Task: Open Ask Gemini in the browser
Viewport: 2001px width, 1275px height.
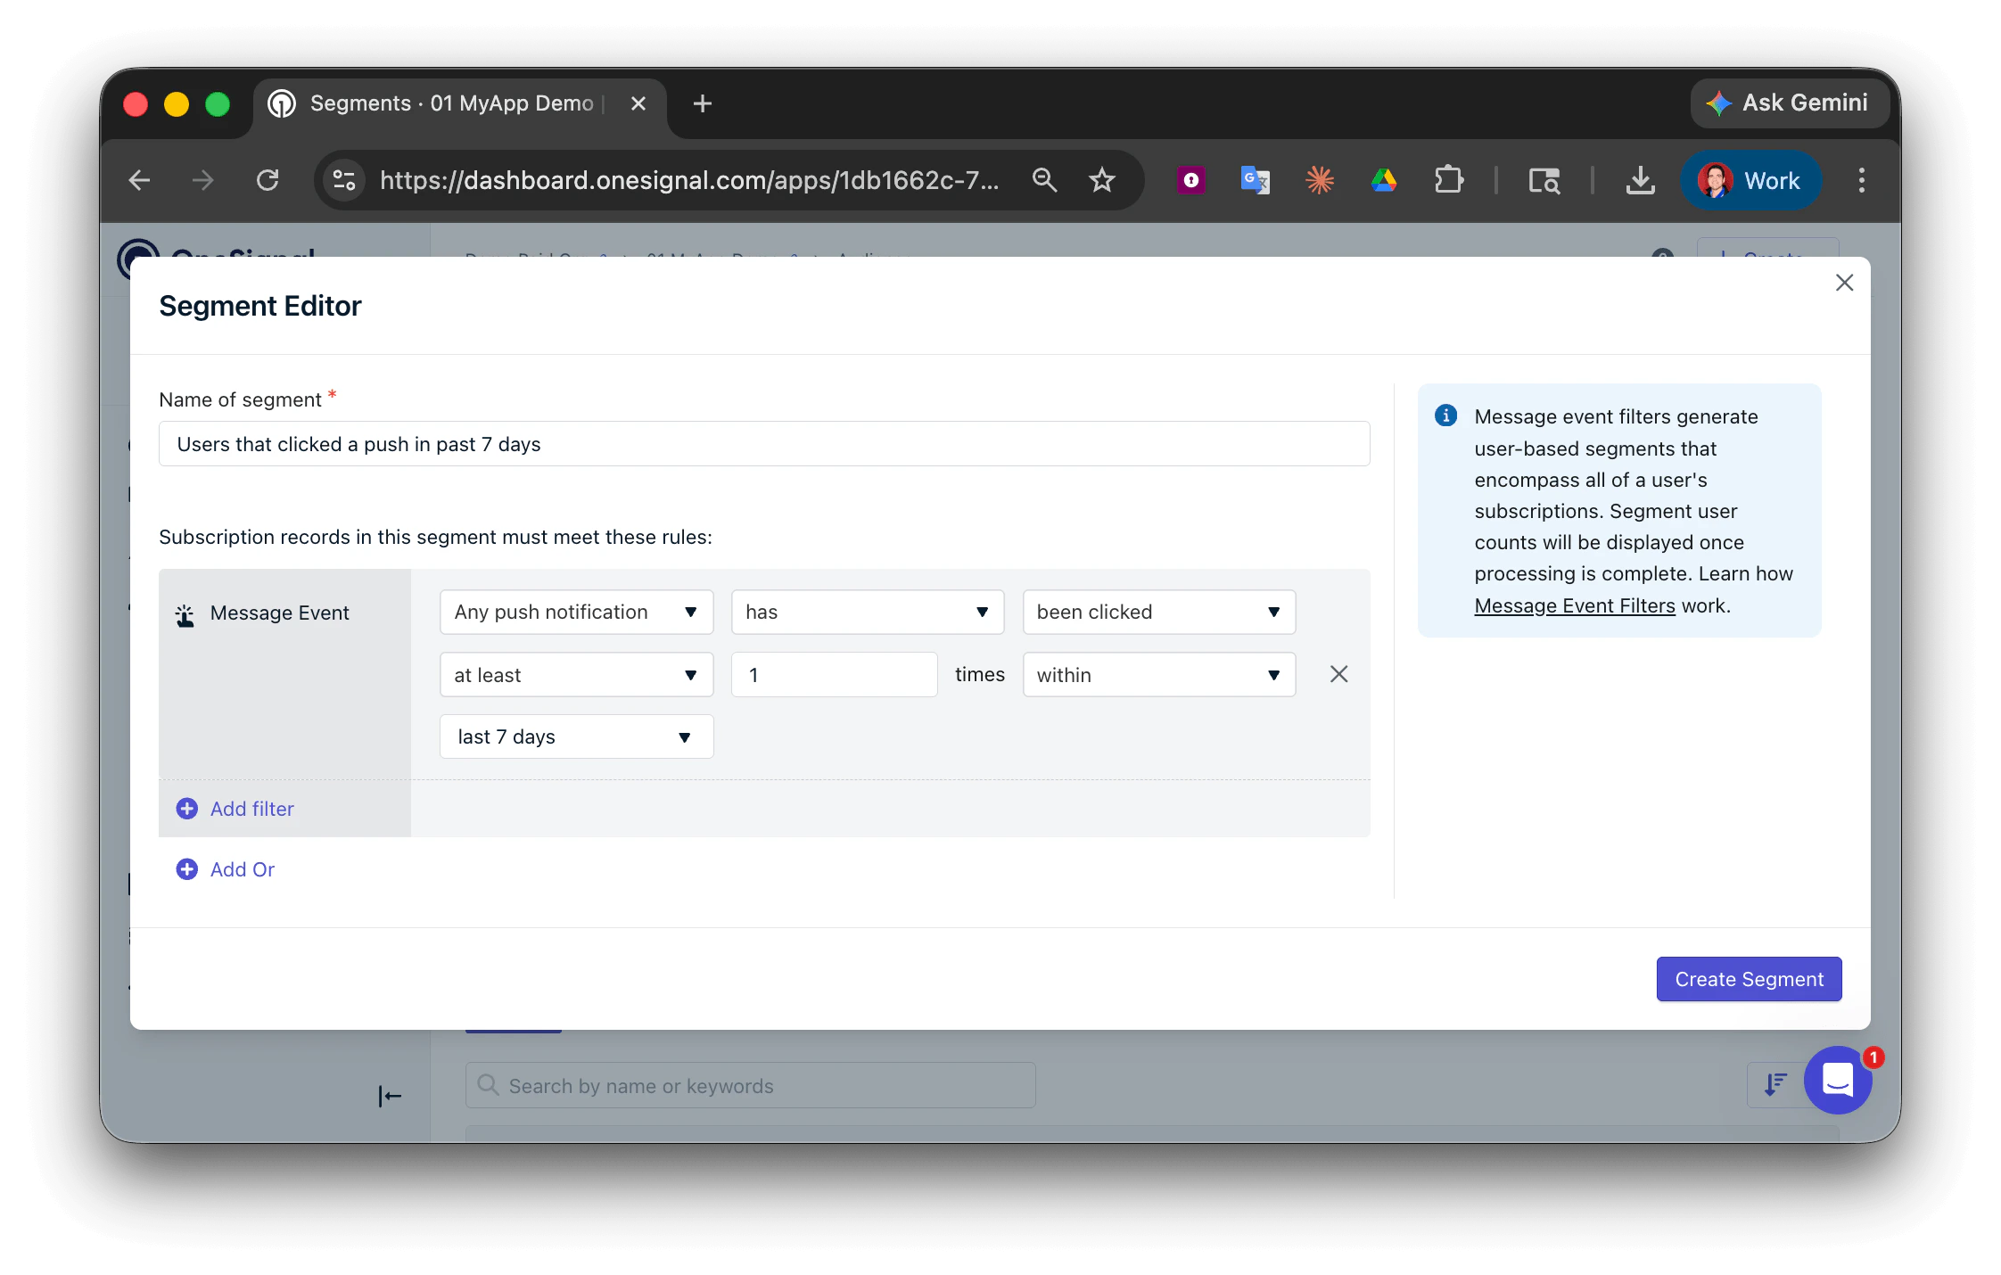Action: click(1789, 103)
